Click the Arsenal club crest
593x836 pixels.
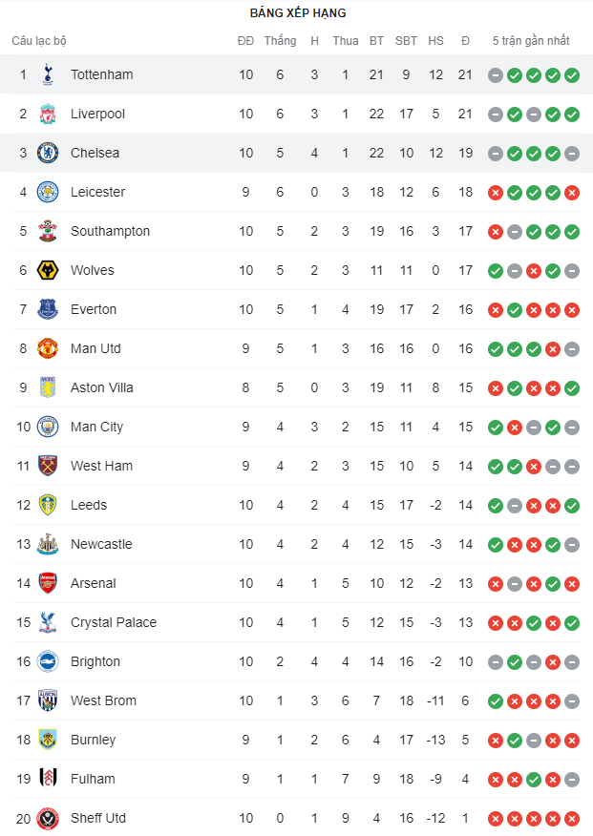pyautogui.click(x=48, y=583)
